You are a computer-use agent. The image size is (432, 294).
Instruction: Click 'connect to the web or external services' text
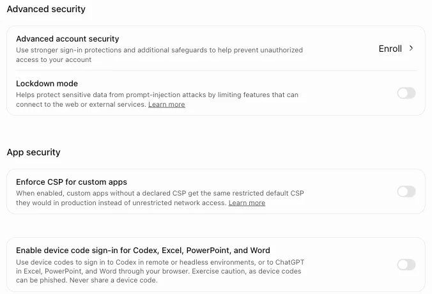tap(81, 104)
